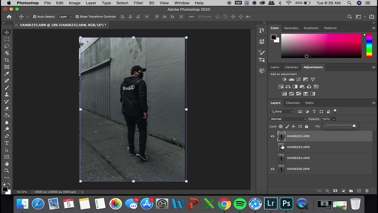Select the Brush tool
Image resolution: width=378 pixels, height=213 pixels.
coord(7,88)
